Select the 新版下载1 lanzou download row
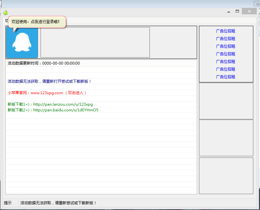The height and width of the screenshot is (210, 260). [101, 104]
